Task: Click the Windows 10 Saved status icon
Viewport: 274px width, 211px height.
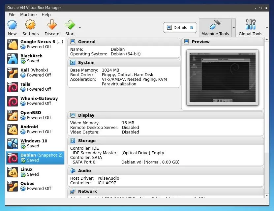Action: click(x=23, y=146)
